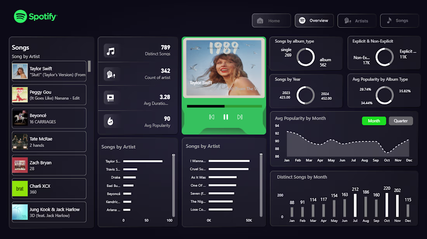The height and width of the screenshot is (239, 427).
Task: Click the Songs by Year donut chart
Action: point(305,95)
